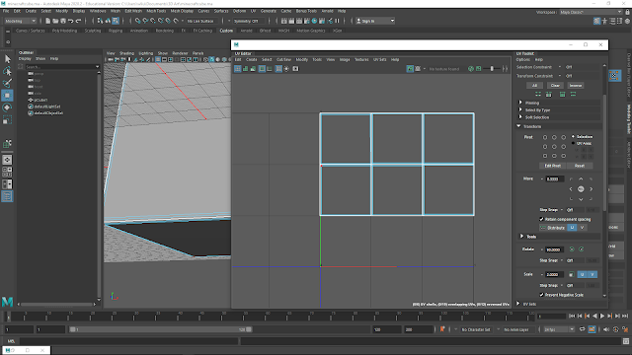Select the center Pivot radio circle
This screenshot has height=355, width=632.
[x=554, y=147]
